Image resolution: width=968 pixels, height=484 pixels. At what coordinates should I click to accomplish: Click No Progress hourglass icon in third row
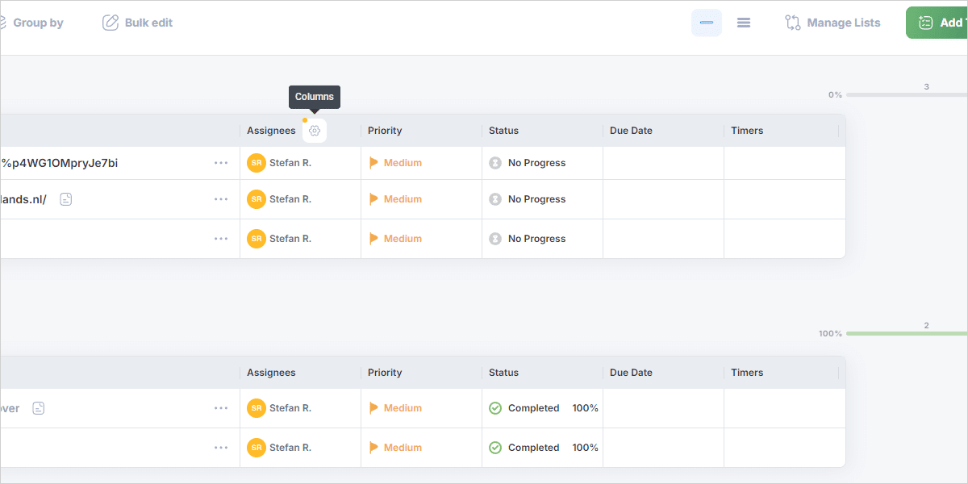495,239
